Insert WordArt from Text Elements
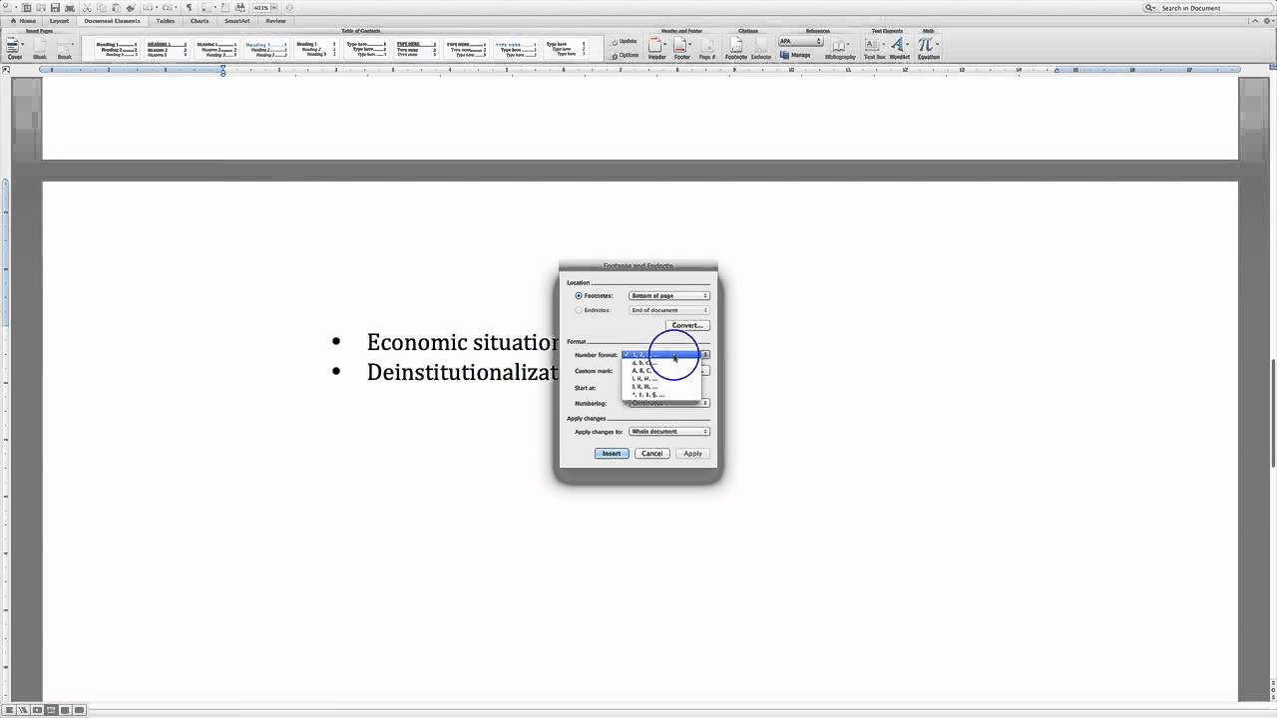Screen dimensions: 1277x718 coord(900,49)
